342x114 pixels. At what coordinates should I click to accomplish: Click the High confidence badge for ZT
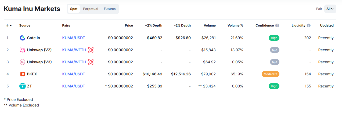click(x=274, y=86)
